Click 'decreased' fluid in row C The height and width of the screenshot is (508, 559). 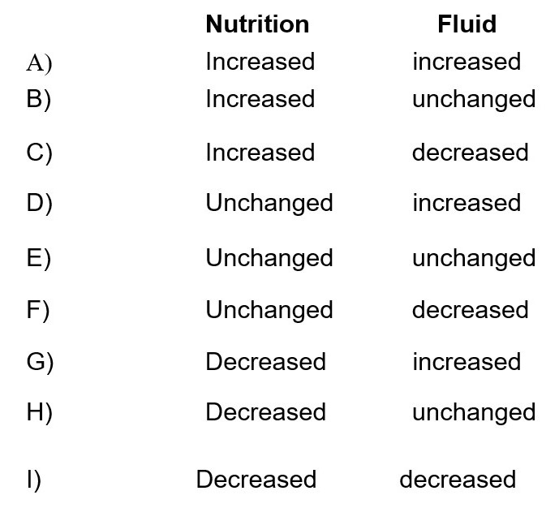(x=471, y=153)
